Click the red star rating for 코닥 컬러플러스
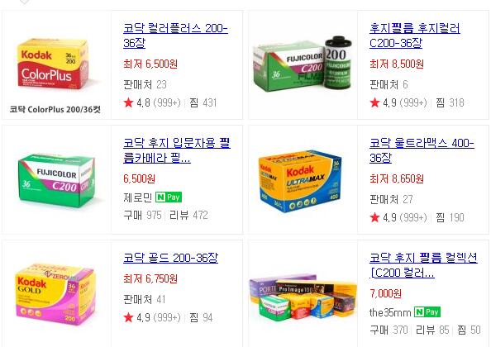491x347 pixels. pos(128,102)
